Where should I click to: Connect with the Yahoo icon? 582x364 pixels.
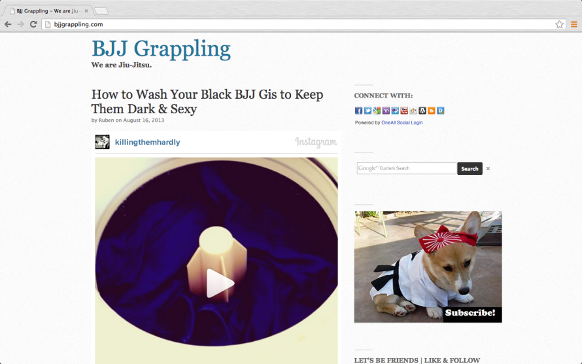(x=386, y=111)
